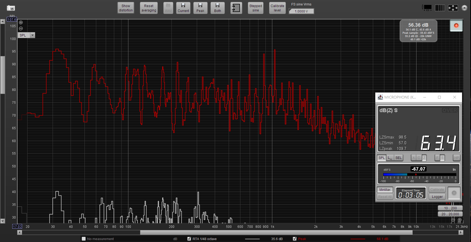Click horizontal scrollbar left arrow

click(19, 232)
